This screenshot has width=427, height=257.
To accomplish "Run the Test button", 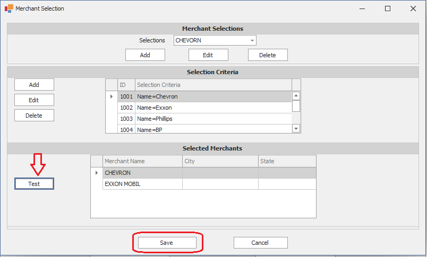I will [34, 184].
